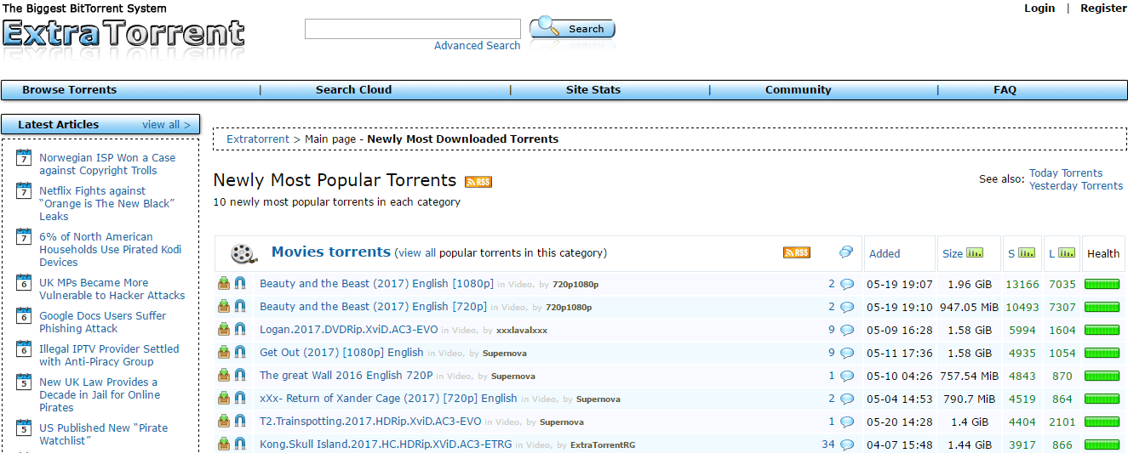Click calendar icon beside Norwegian ISP article
The image size is (1128, 453).
(24, 158)
